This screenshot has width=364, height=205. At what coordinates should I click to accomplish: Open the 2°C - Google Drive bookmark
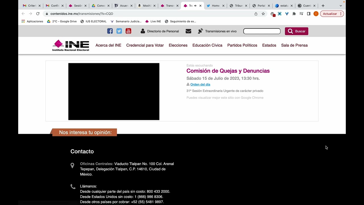62,21
